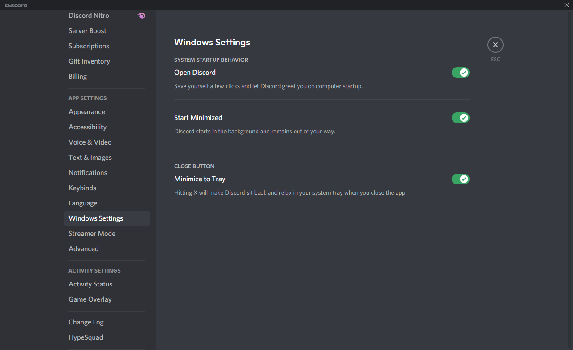Click the Minimize to Tray setting label
The width and height of the screenshot is (573, 350).
[200, 179]
